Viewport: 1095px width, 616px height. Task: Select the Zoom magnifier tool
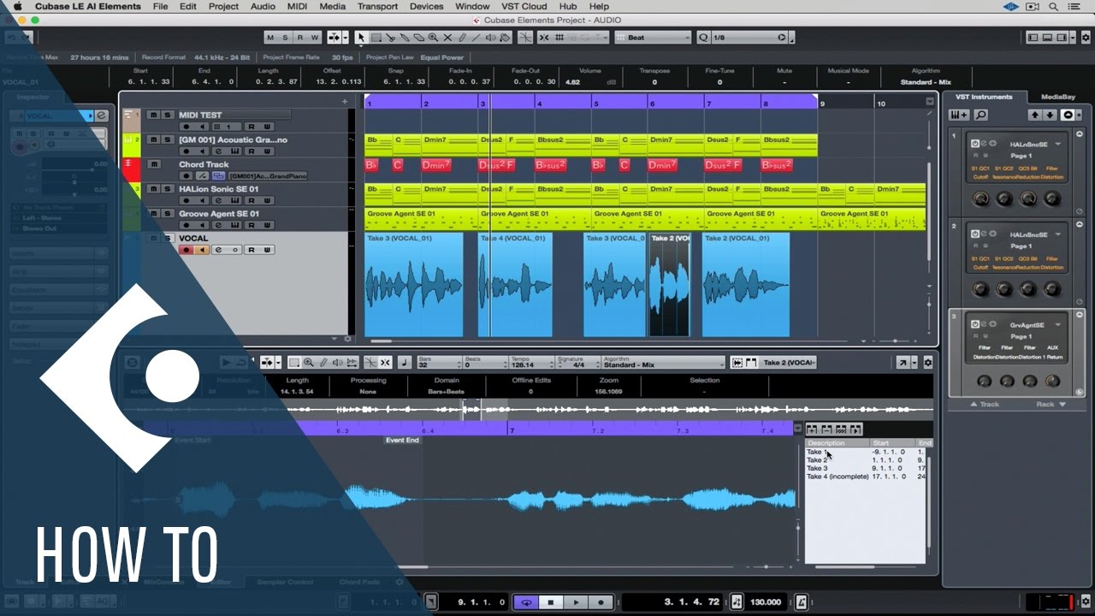pyautogui.click(x=434, y=38)
